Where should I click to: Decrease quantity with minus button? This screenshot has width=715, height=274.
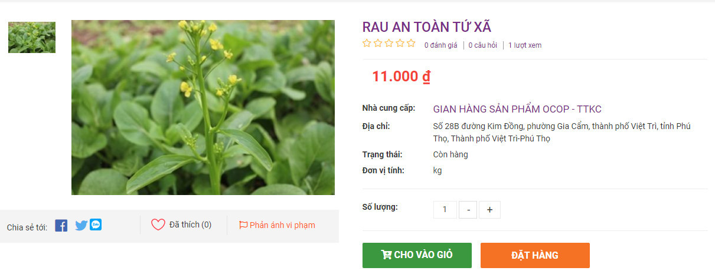(468, 210)
